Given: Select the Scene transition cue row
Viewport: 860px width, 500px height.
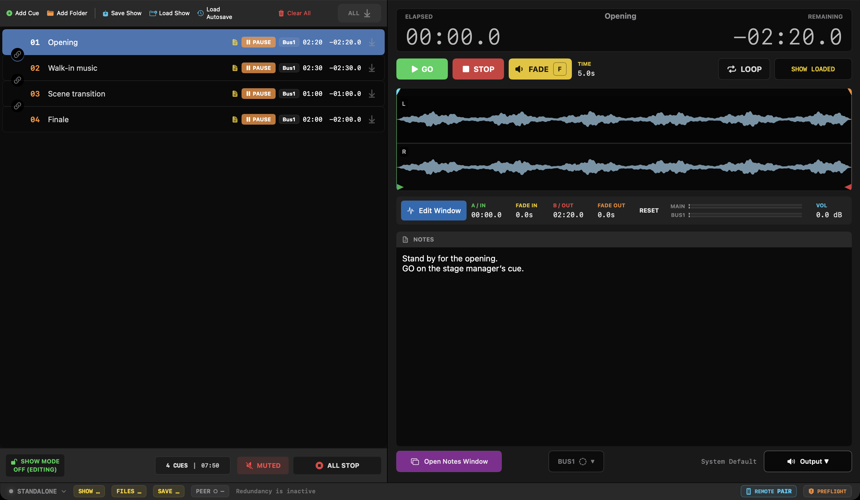Looking at the screenshot, I should coord(194,94).
